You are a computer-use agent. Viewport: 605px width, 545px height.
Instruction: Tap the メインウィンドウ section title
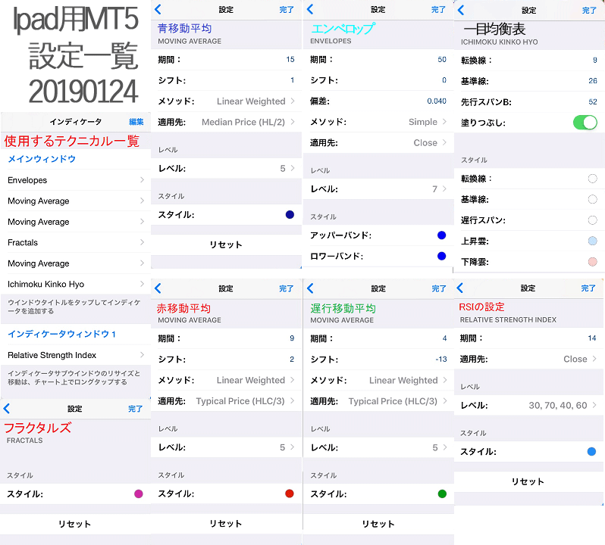coord(42,159)
